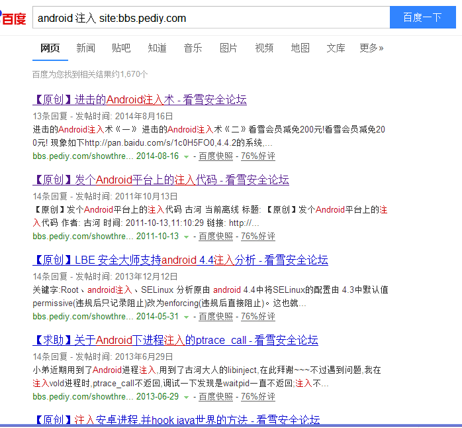Screen dimensions: 462x428
Task: Go to the 知道 tab
Action: [x=157, y=48]
